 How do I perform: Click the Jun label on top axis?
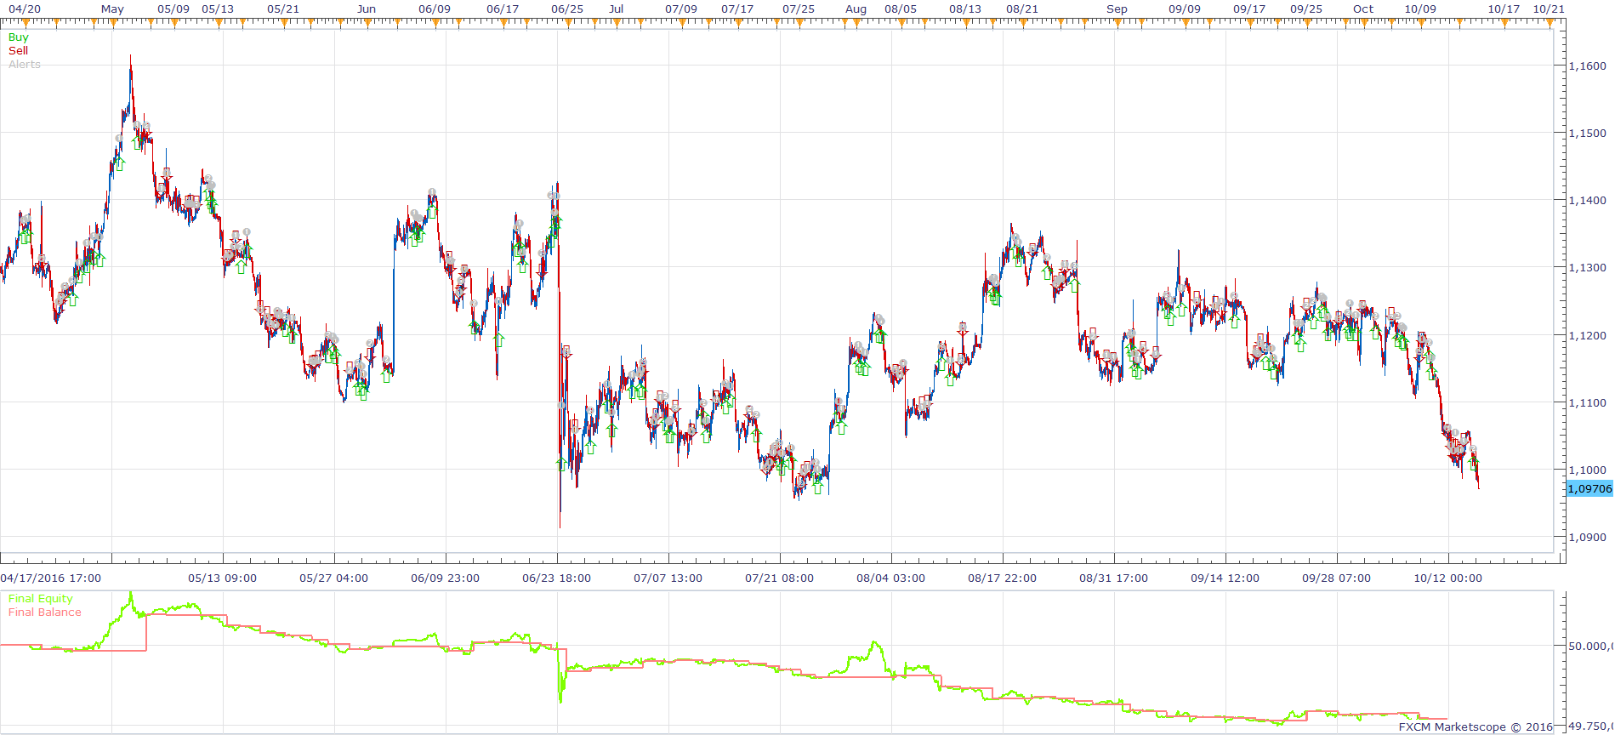pyautogui.click(x=367, y=9)
